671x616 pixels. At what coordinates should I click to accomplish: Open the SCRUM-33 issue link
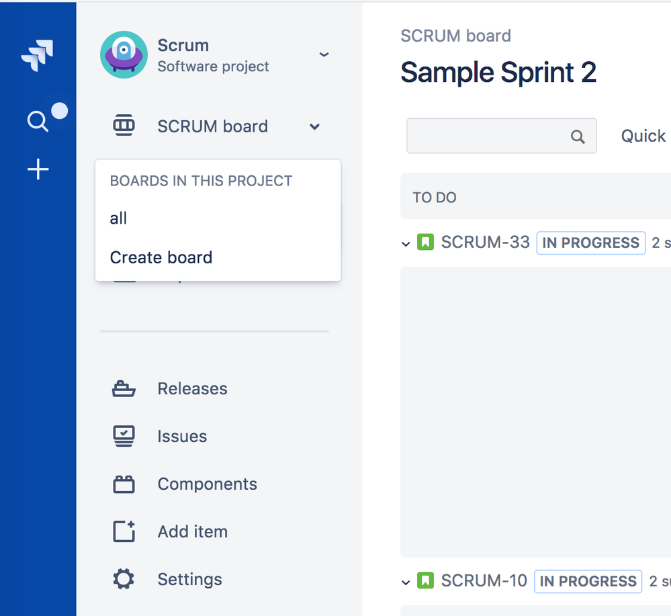click(x=485, y=243)
